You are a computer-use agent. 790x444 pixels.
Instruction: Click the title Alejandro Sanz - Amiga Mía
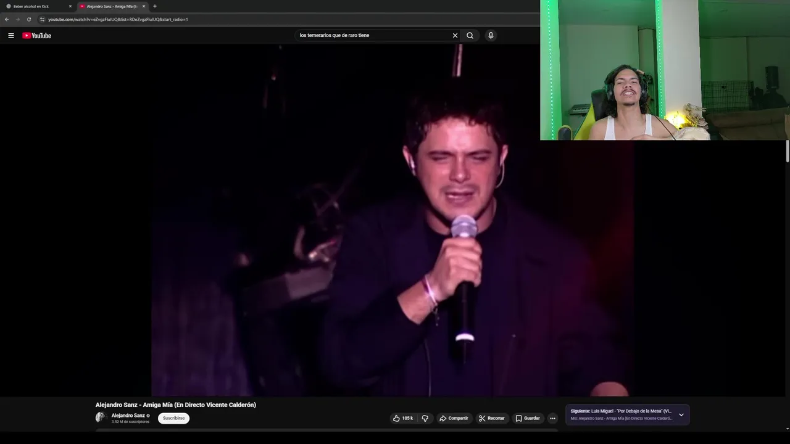point(175,405)
